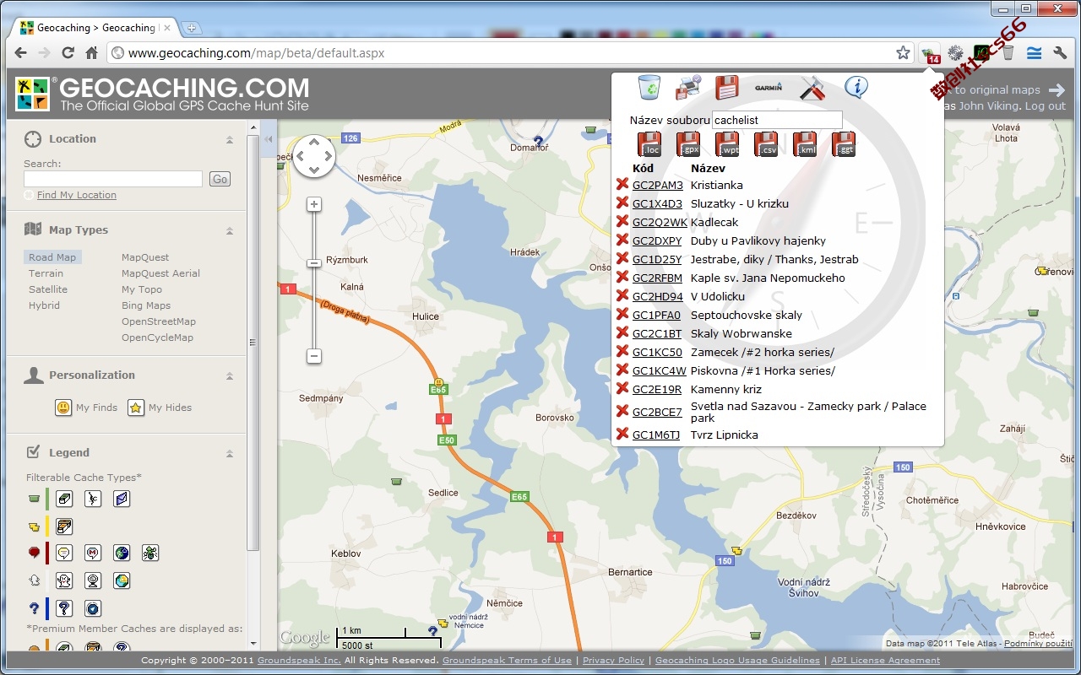Choose OpenStreetMap map type
This screenshot has width=1081, height=675.
pyautogui.click(x=159, y=321)
